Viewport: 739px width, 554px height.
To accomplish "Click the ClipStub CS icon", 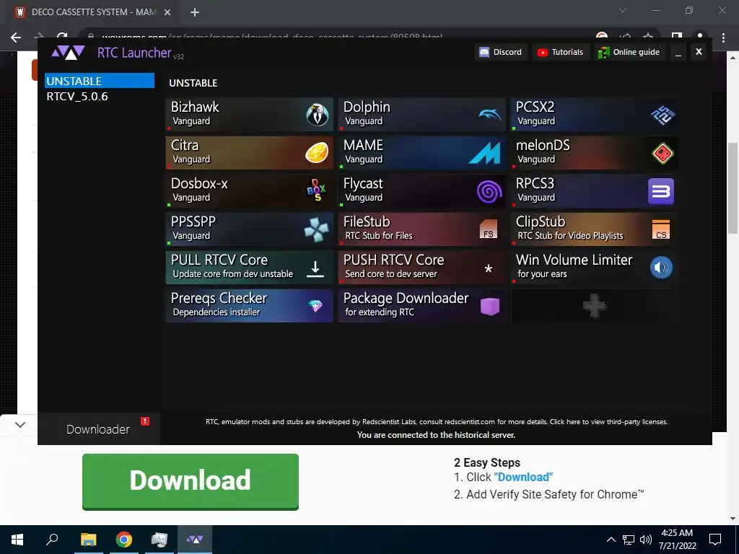I will tap(661, 229).
